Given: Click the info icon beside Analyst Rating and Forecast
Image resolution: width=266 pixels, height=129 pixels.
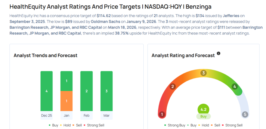Looking at the screenshot, I should coord(218,53).
